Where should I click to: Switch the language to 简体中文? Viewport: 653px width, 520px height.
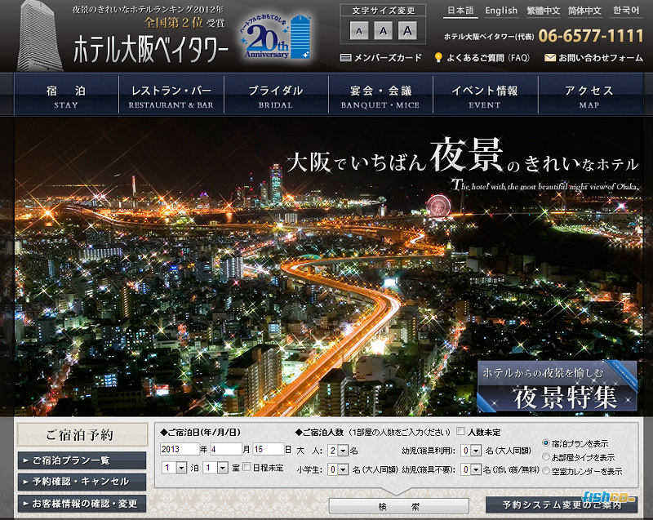click(x=584, y=11)
